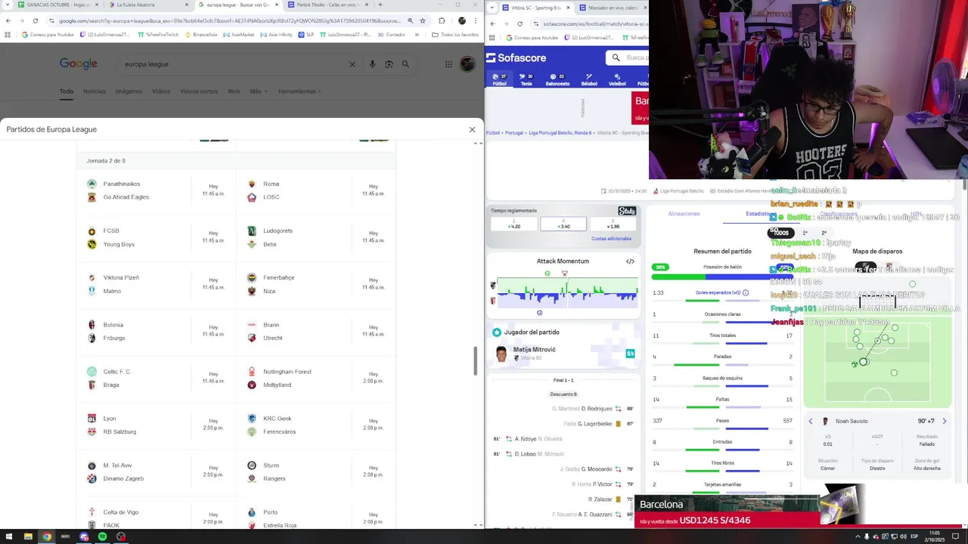The width and height of the screenshot is (968, 544).
Task: Open Lyon vs RB Salzburg match
Action: click(157, 425)
